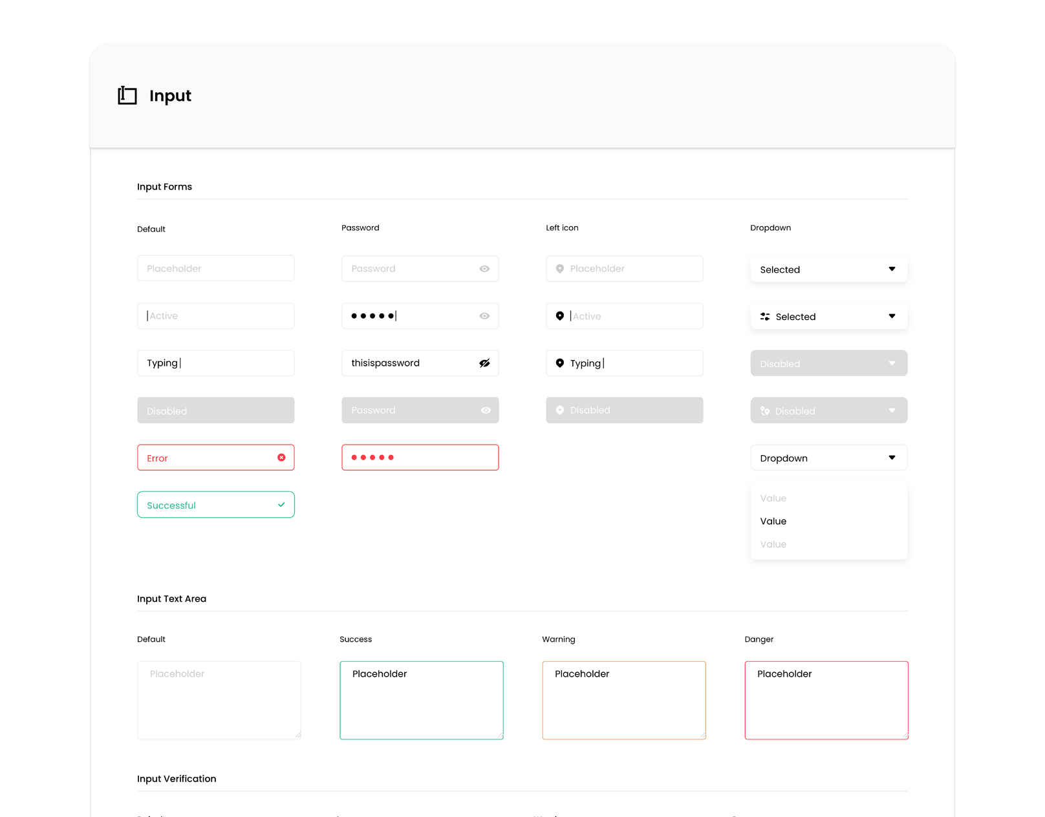Click the Input logo icon in header
The image size is (1045, 817).
127,96
